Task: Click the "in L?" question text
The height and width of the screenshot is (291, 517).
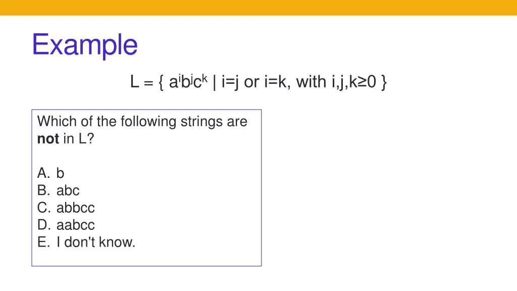Action: (78, 139)
